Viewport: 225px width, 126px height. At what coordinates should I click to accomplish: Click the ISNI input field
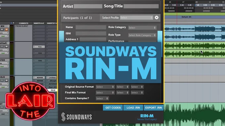coord(91,33)
